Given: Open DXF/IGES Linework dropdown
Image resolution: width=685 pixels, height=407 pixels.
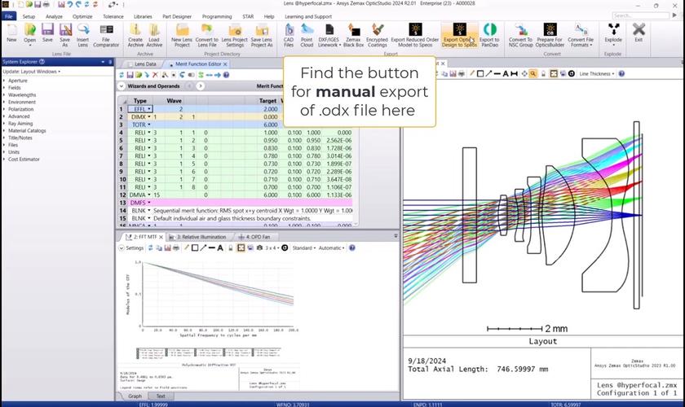Looking at the screenshot, I should [329, 35].
